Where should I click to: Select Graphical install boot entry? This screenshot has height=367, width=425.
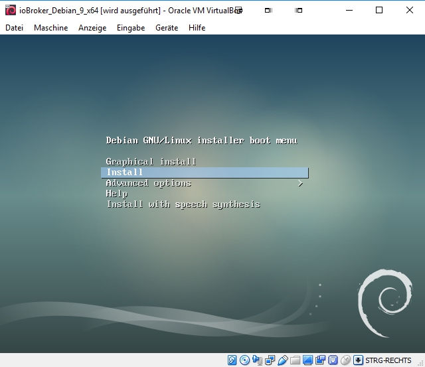pyautogui.click(x=151, y=162)
